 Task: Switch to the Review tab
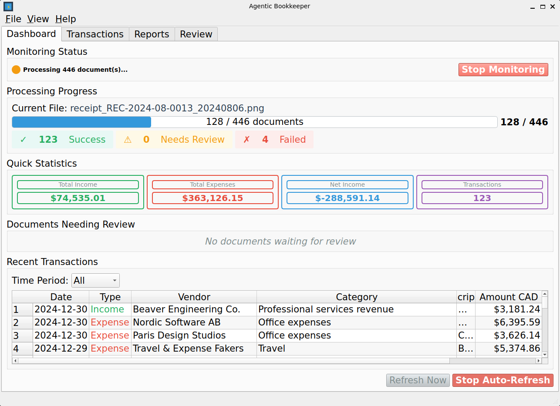[x=196, y=34]
